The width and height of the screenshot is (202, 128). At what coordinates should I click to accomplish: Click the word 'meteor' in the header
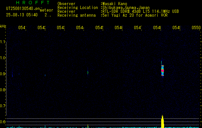tap(47, 10)
